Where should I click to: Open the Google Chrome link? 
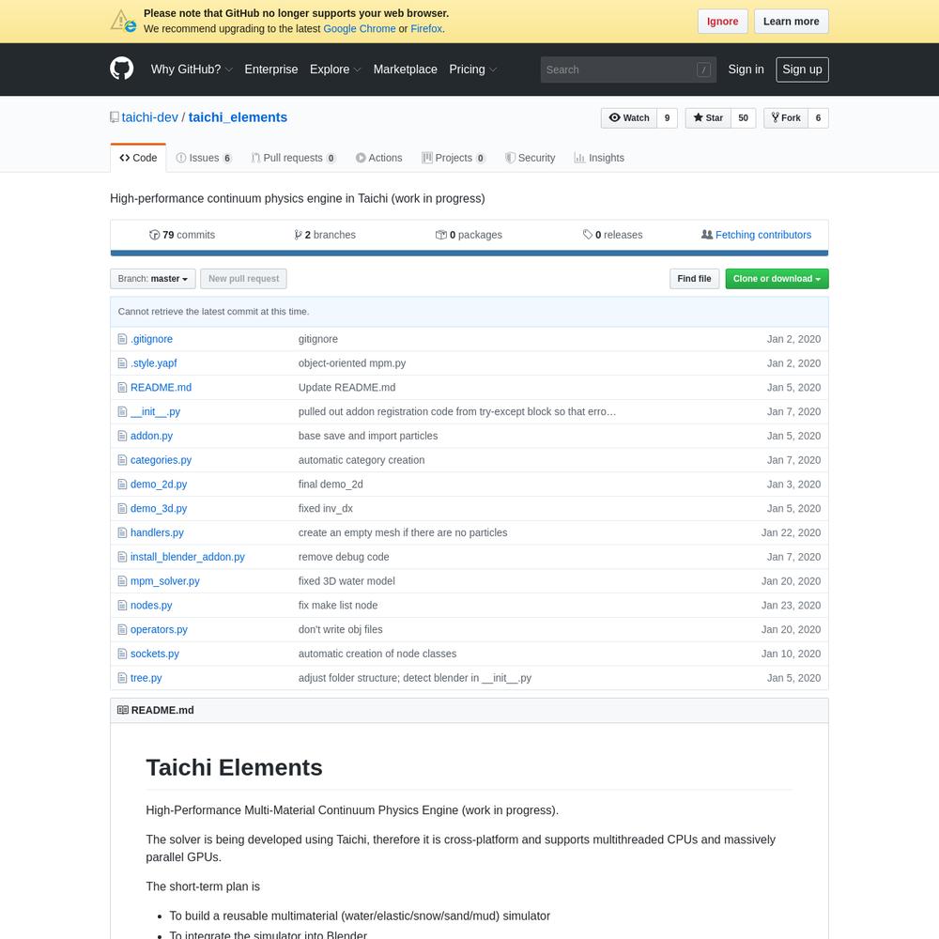[360, 29]
